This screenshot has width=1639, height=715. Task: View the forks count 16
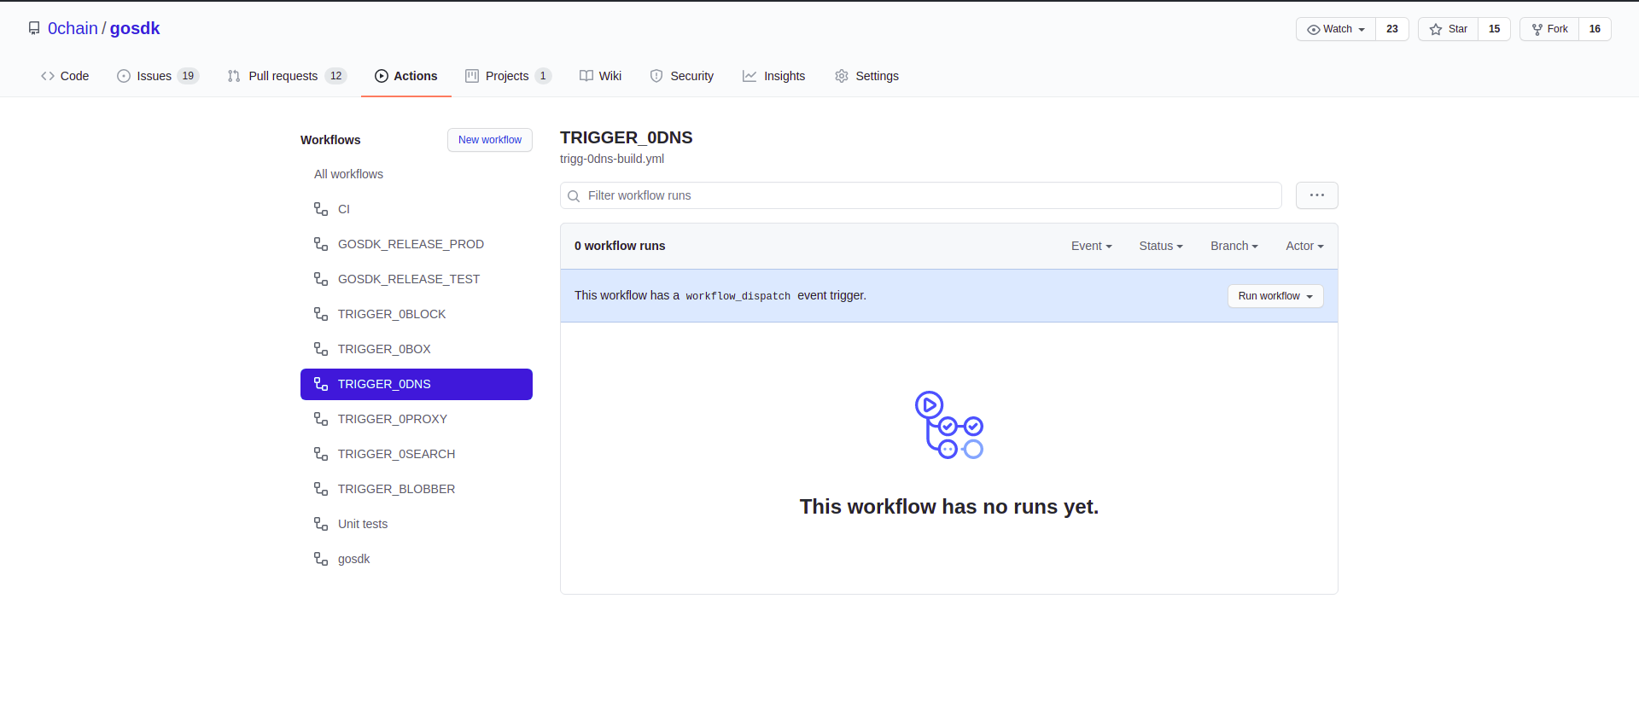[x=1595, y=29]
